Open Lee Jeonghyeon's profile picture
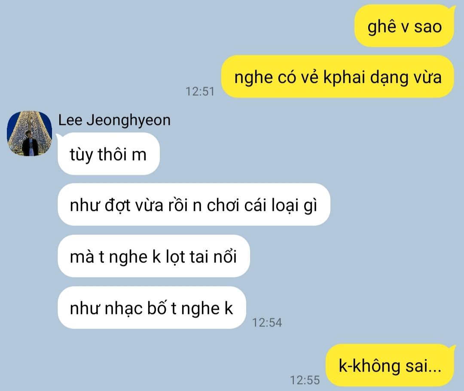Viewport: 464px width, 391px height. coord(29,134)
